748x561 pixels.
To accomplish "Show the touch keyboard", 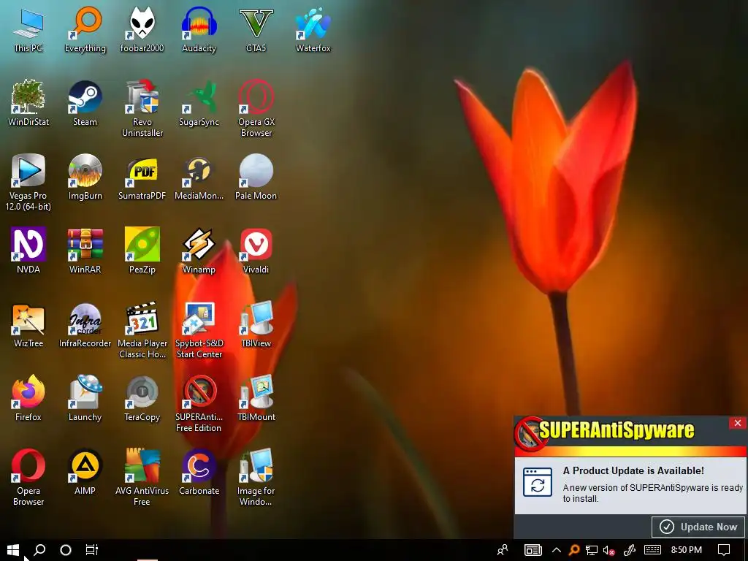I will [652, 550].
